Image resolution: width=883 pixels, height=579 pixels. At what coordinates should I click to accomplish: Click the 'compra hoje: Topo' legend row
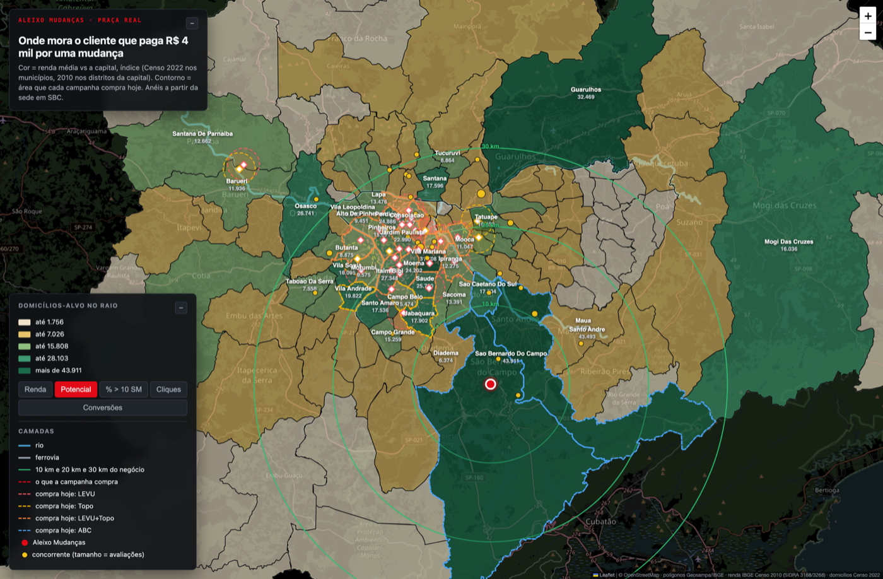(56, 506)
